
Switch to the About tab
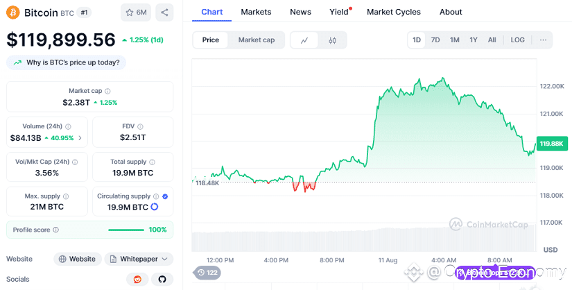coord(451,12)
